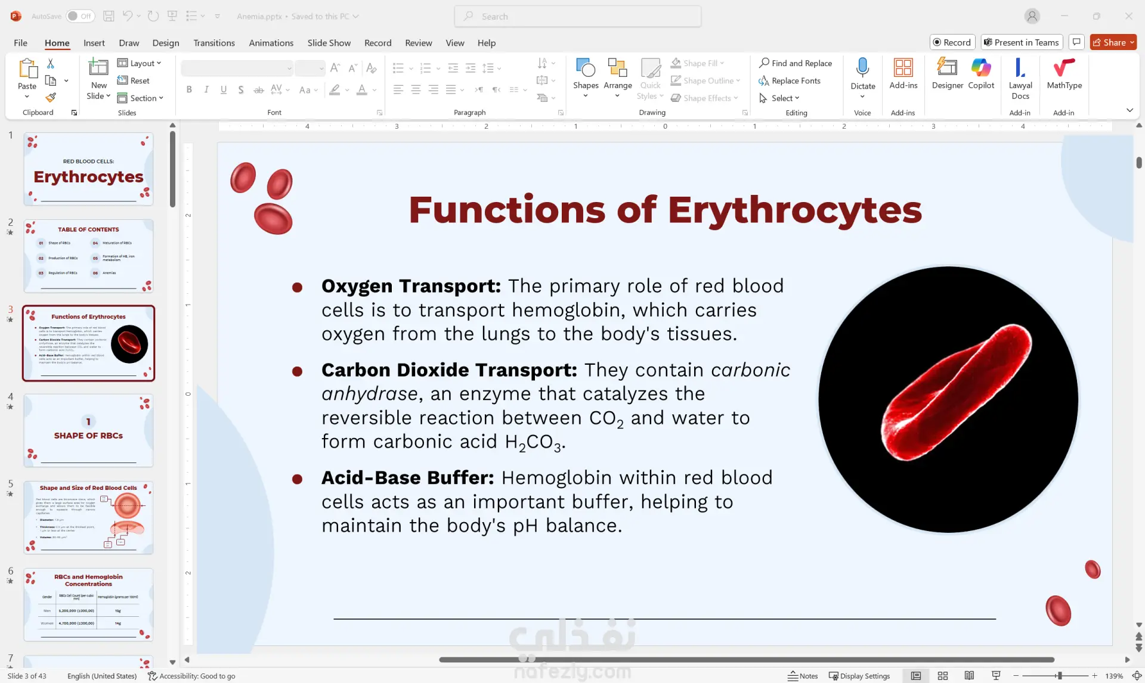Switch to Slide Sorter view

943,676
